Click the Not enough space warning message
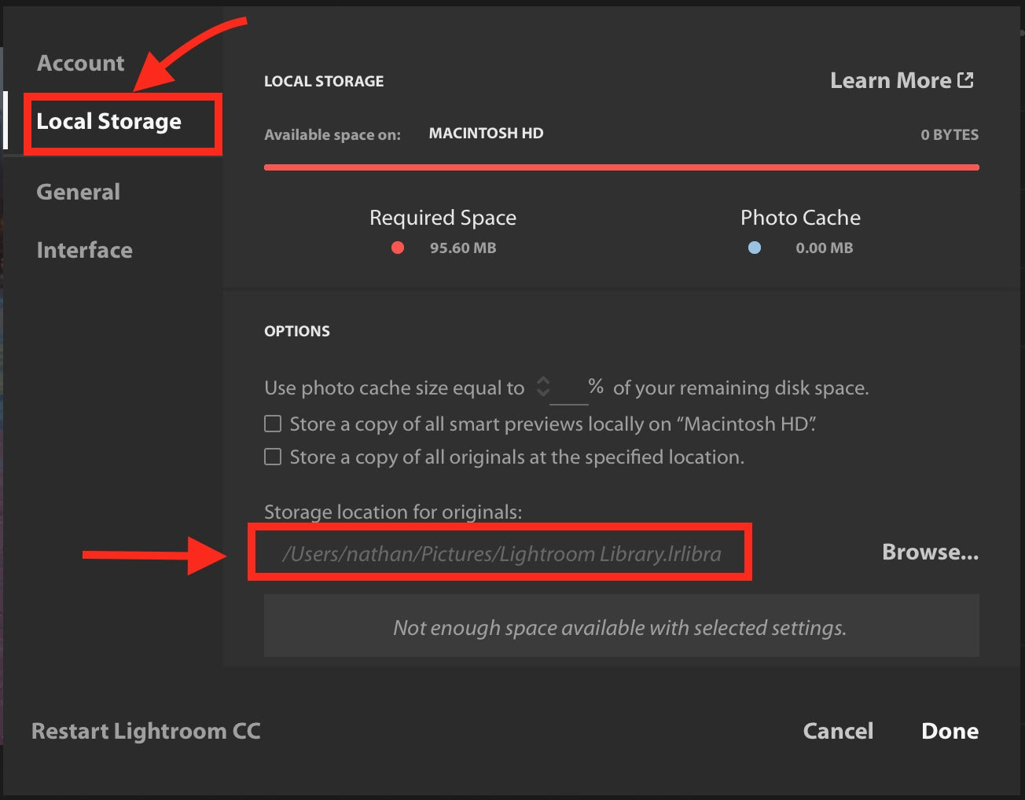The height and width of the screenshot is (800, 1025). (x=621, y=627)
